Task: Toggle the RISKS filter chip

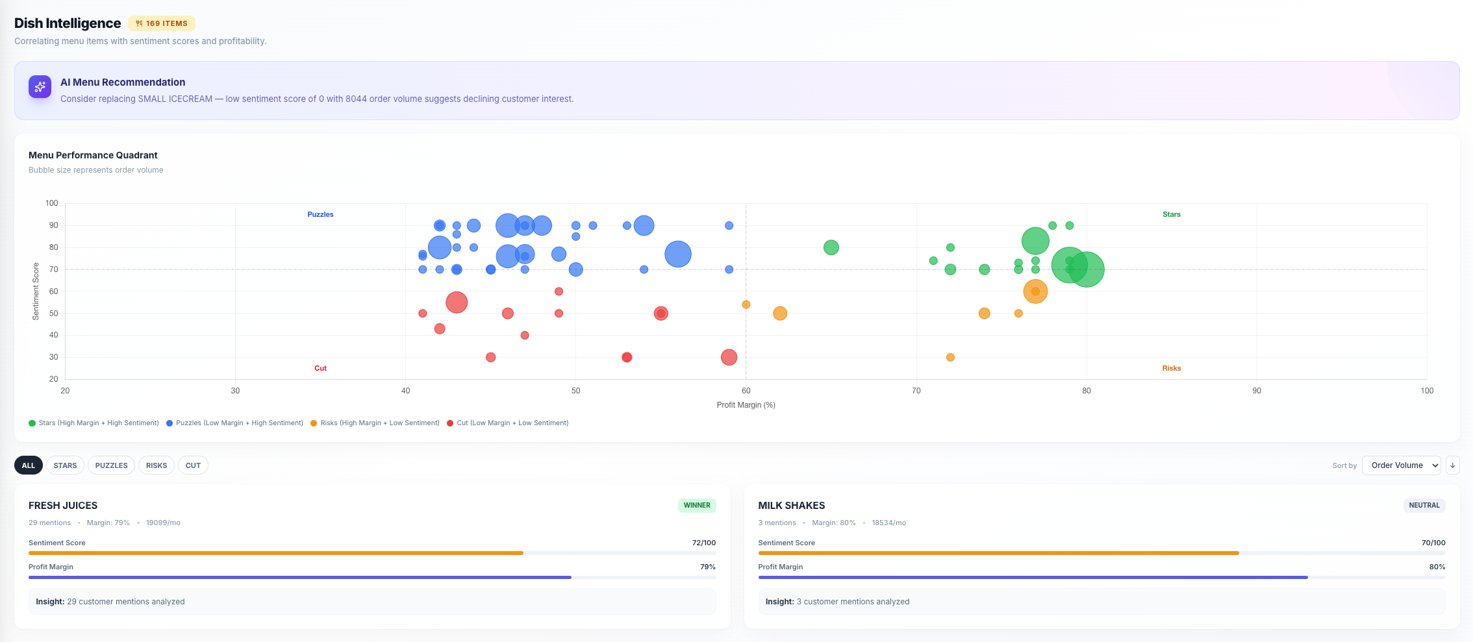Action: coord(156,465)
